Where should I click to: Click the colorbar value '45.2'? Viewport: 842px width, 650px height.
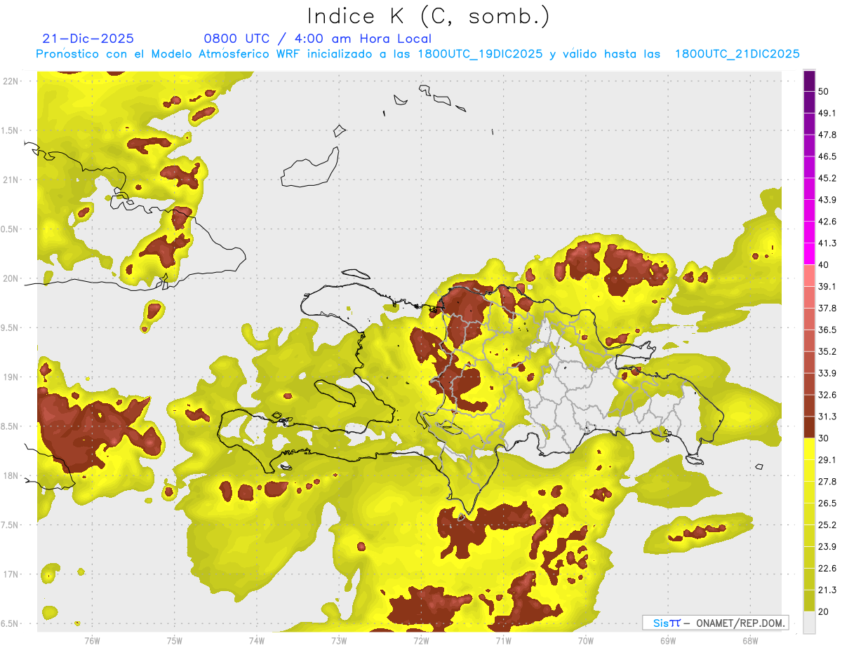827,178
